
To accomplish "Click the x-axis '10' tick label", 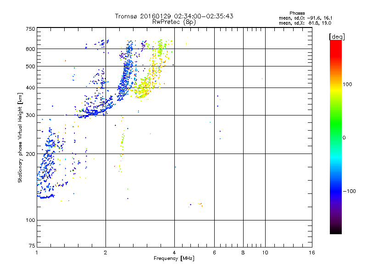I will point(265,253).
